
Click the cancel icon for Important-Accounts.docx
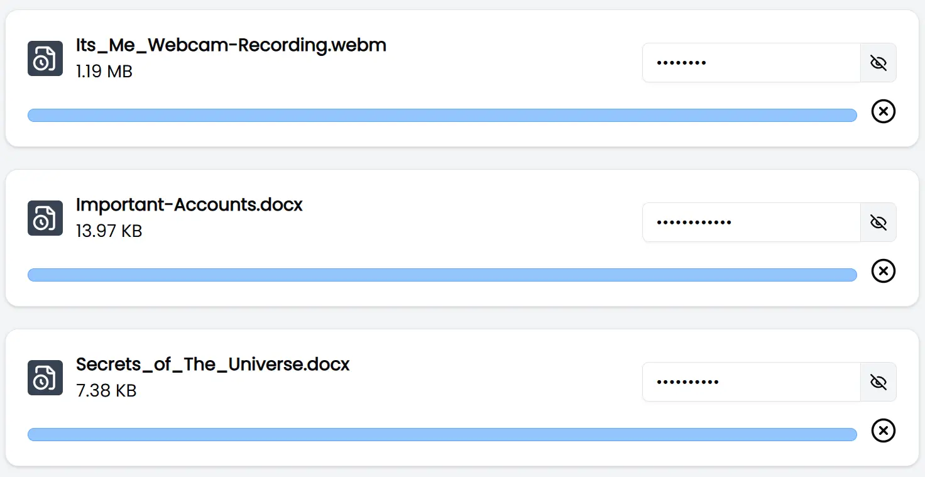tap(883, 271)
